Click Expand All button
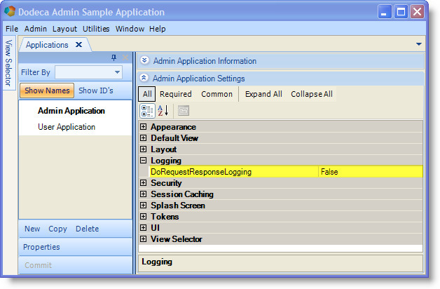The height and width of the screenshot is (289, 440). click(x=263, y=94)
